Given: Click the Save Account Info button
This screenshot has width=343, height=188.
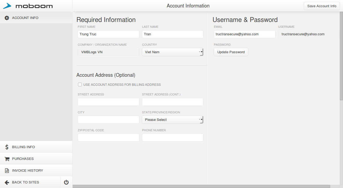Looking at the screenshot, I should [x=322, y=6].
